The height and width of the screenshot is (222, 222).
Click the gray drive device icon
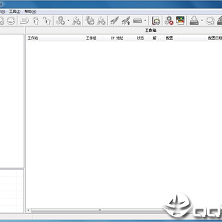tap(138, 20)
